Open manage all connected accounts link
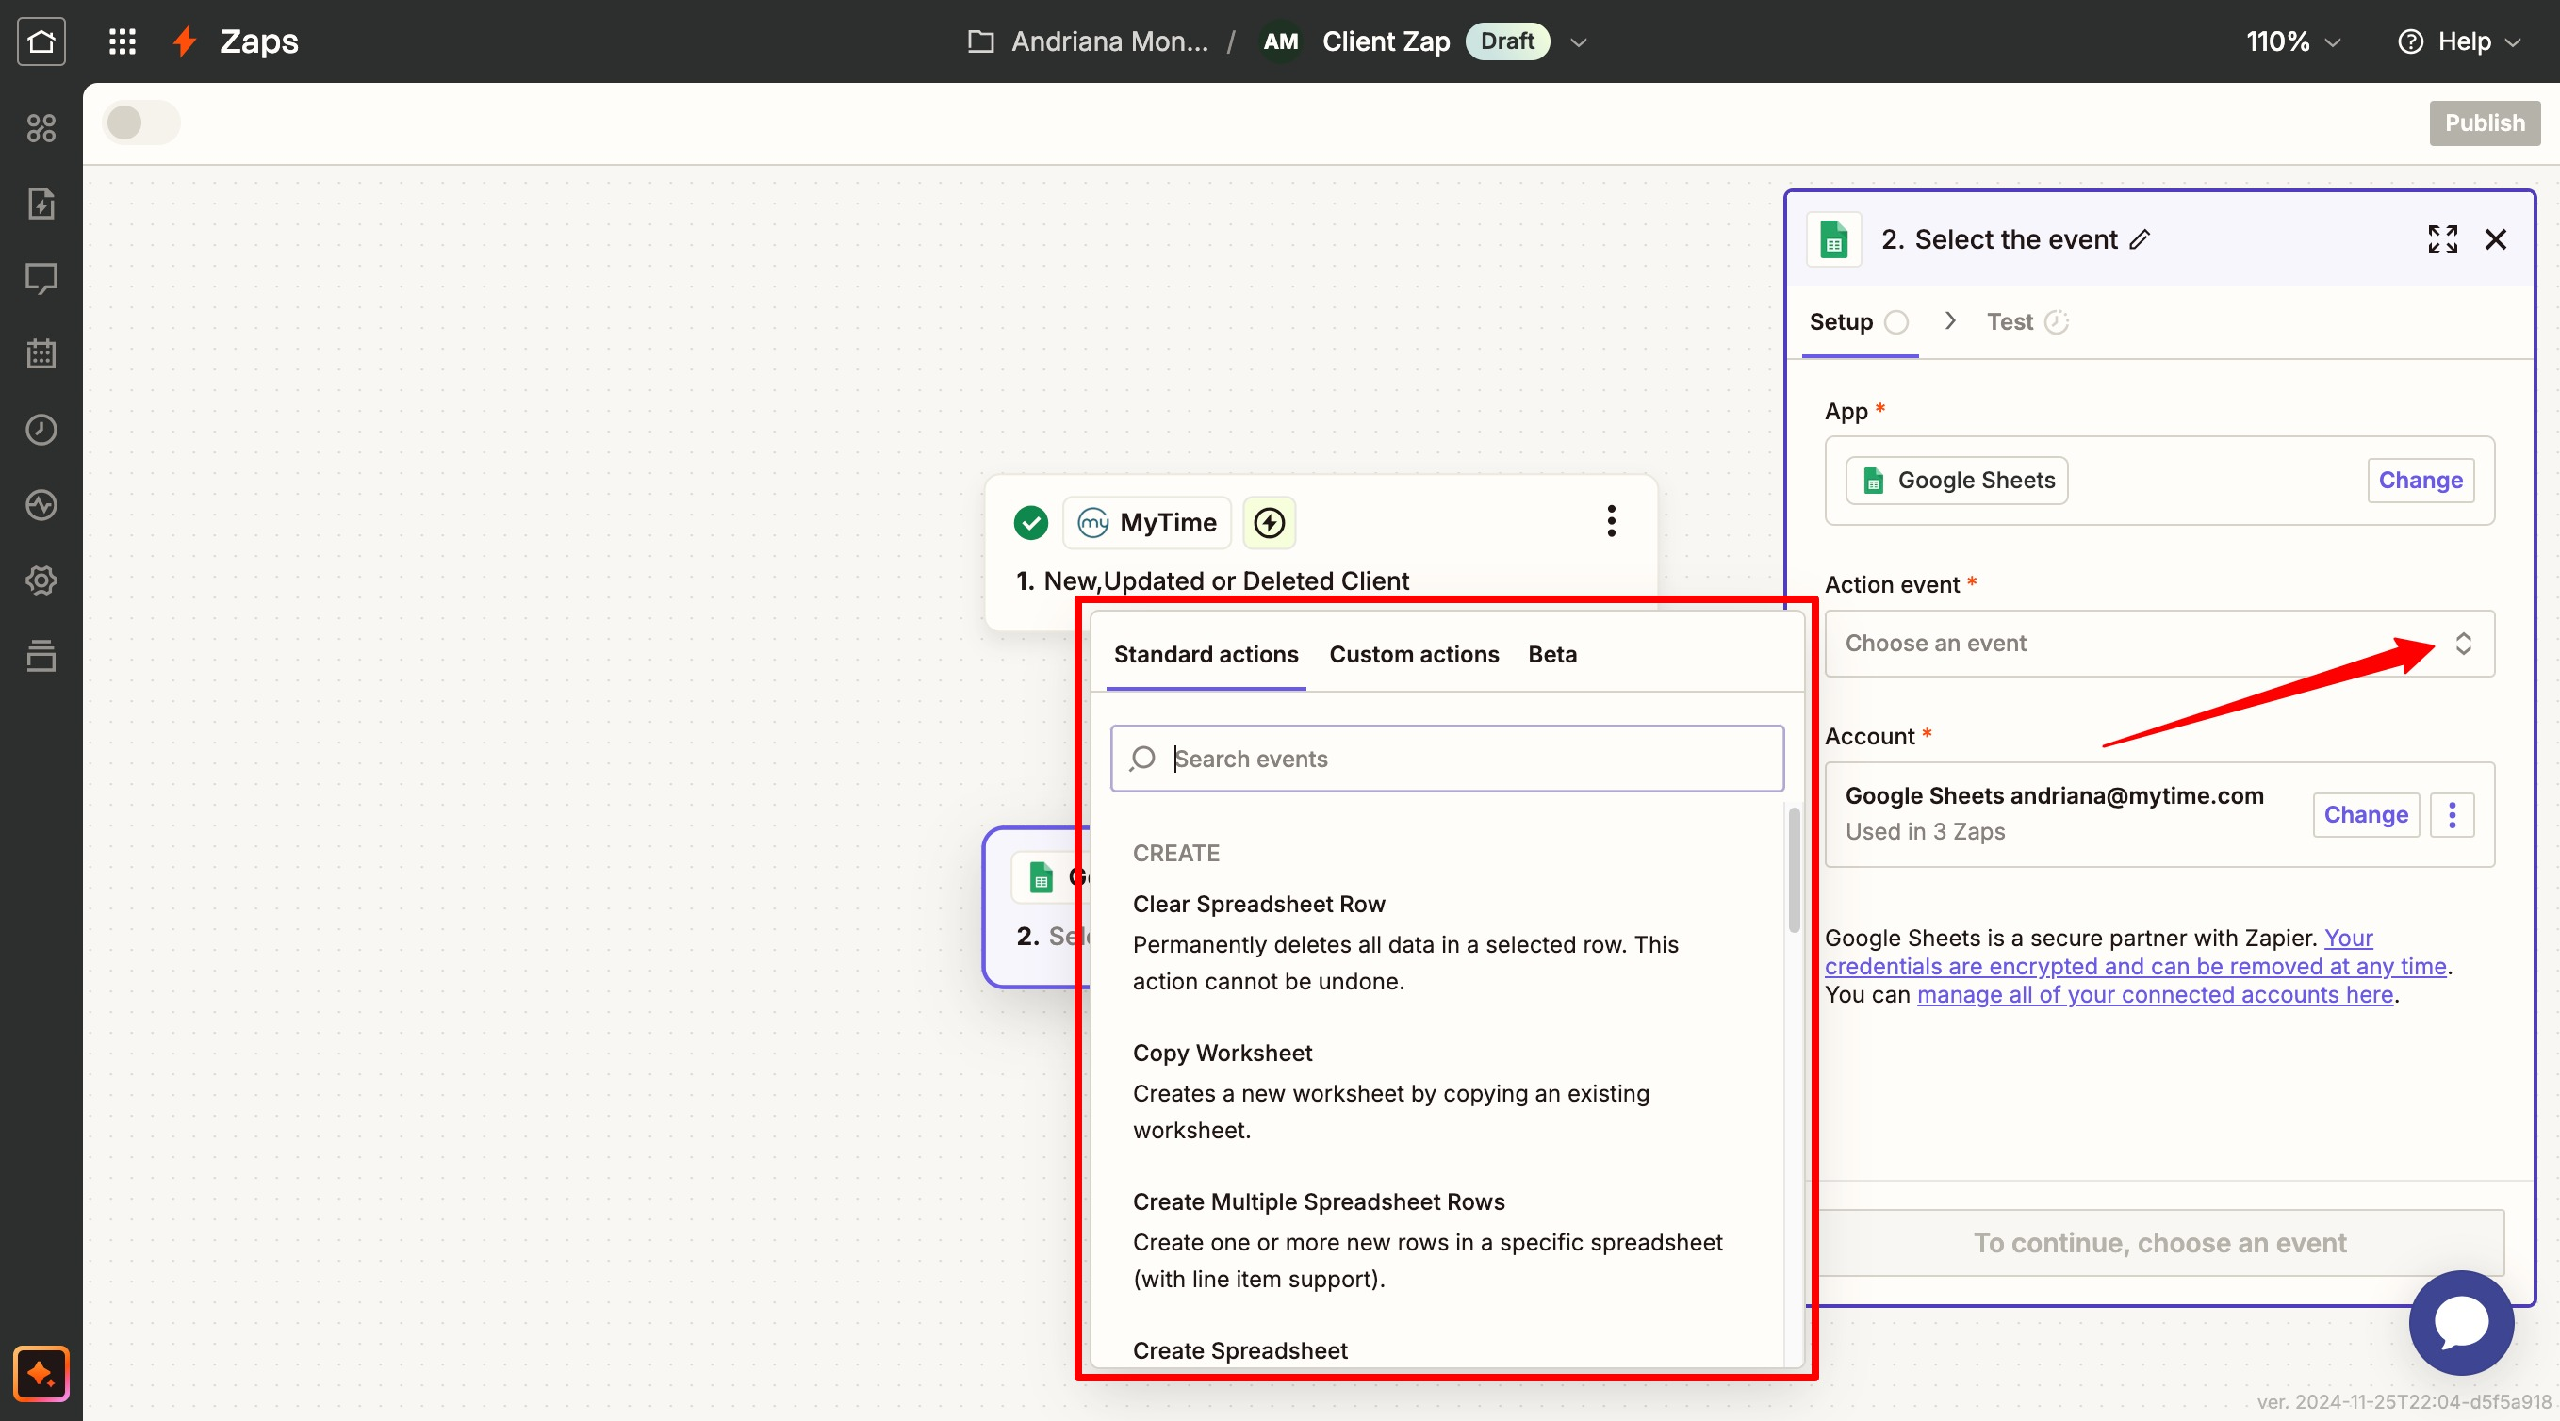 click(2154, 995)
